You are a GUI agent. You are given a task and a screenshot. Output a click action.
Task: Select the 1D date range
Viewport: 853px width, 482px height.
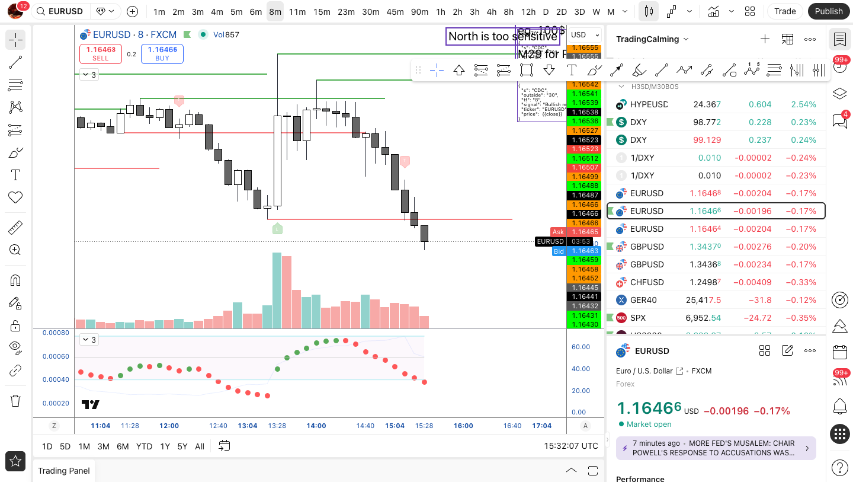(x=47, y=446)
